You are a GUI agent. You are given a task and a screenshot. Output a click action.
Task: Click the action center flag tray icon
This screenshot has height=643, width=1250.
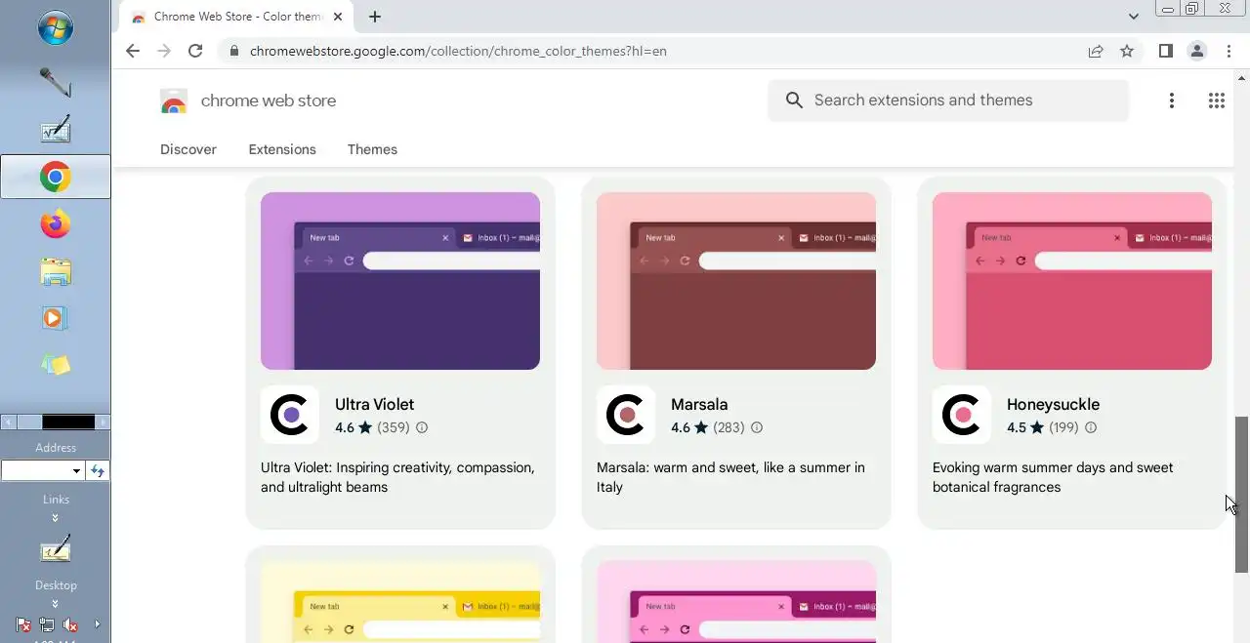point(23,624)
